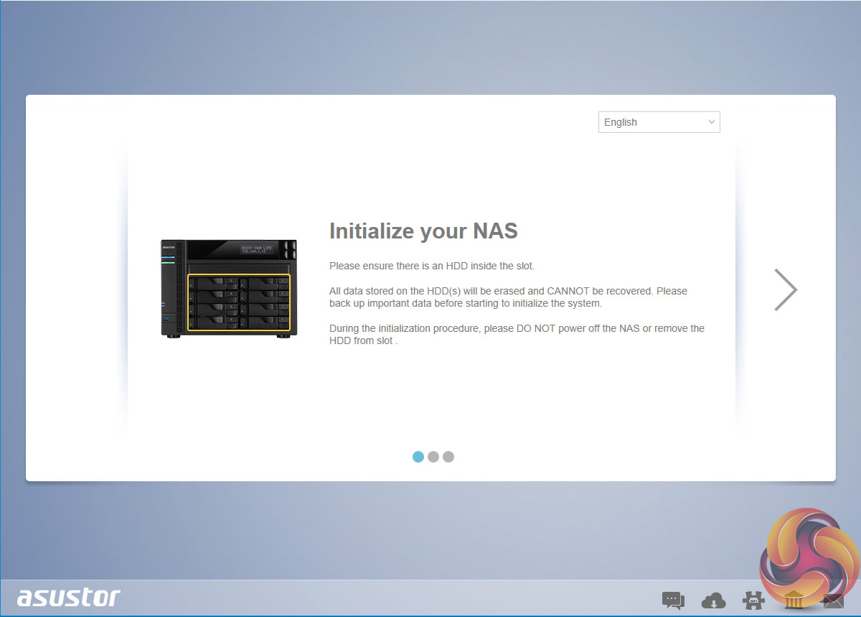Click the cloud download icon
The image size is (861, 617).
point(713,600)
